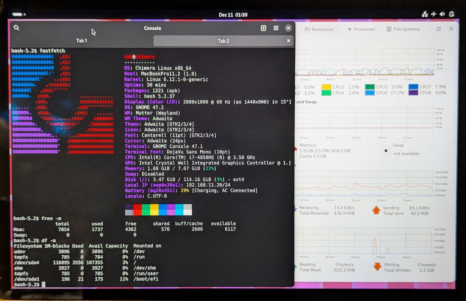Screen dimensions: 466x301
Task: Click the 'DE: GNOME 47.2' line
Action: (144, 107)
